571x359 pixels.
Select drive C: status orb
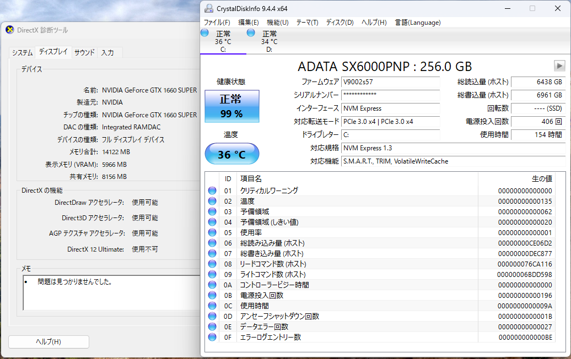click(x=204, y=32)
